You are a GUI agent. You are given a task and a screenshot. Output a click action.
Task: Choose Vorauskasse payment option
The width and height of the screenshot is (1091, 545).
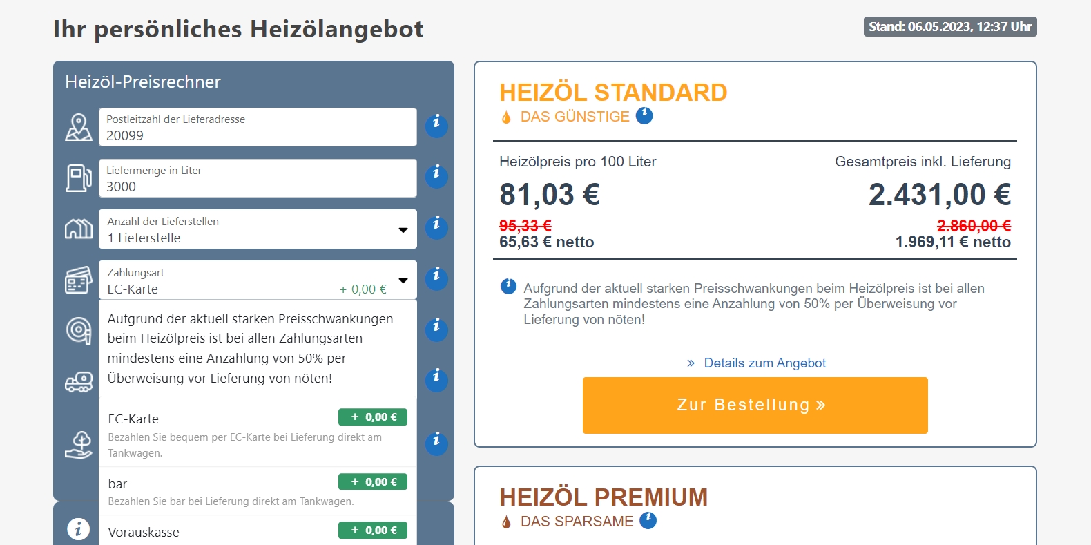(258, 531)
